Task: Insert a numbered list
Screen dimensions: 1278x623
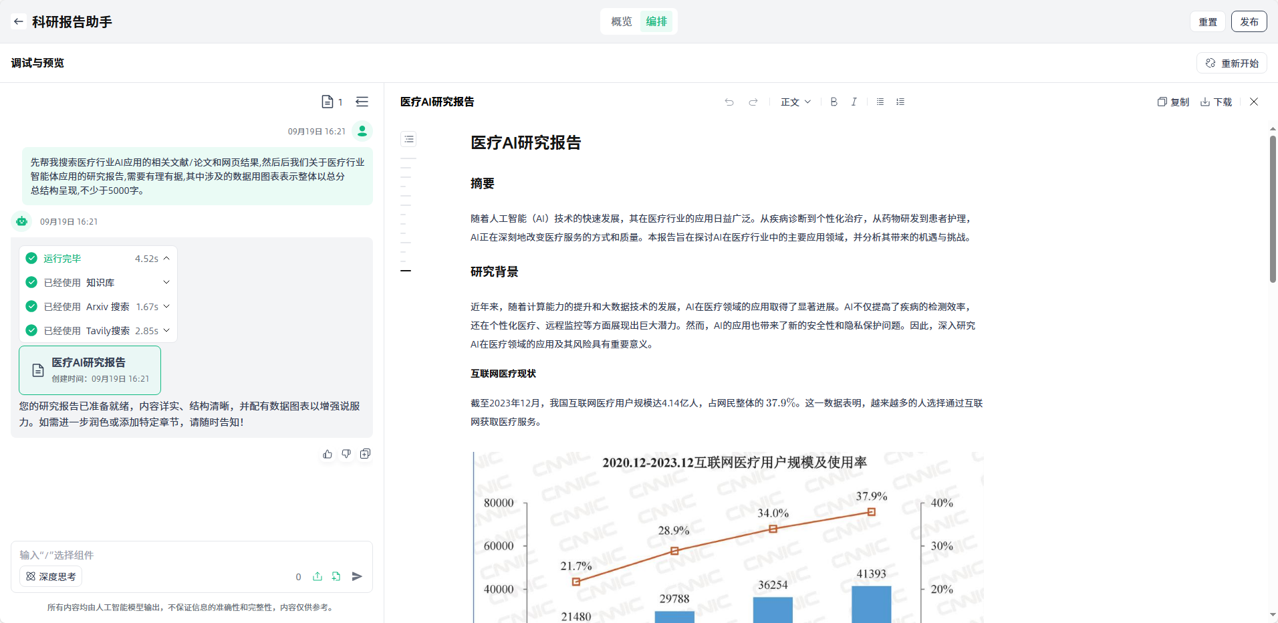Action: pos(900,102)
